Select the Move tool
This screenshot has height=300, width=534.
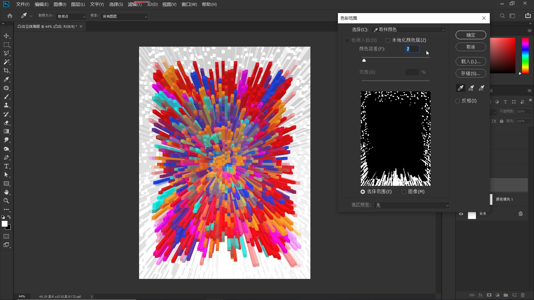point(6,36)
